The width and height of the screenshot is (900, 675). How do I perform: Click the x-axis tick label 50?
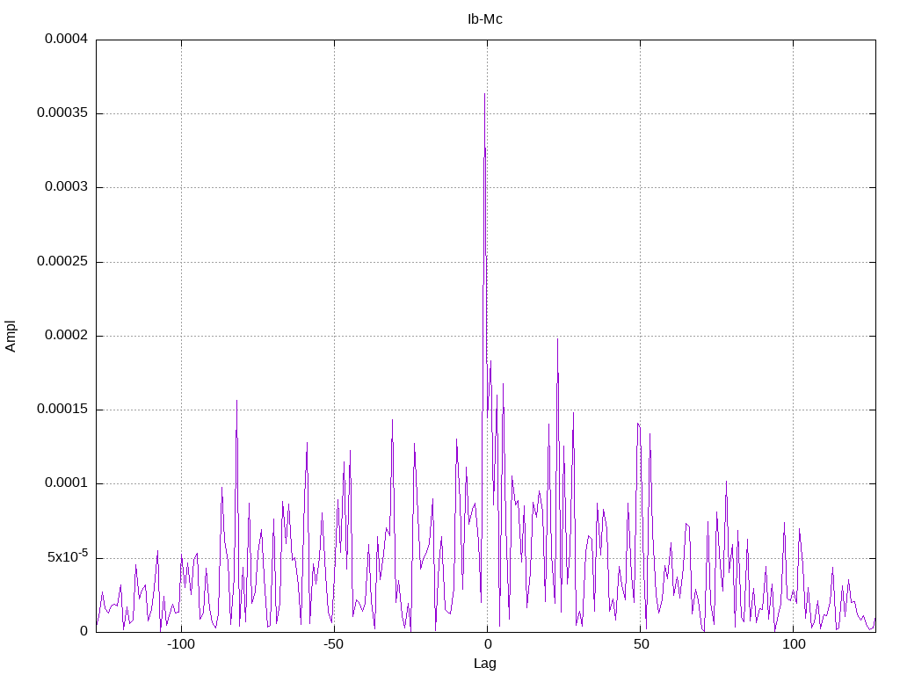641,644
